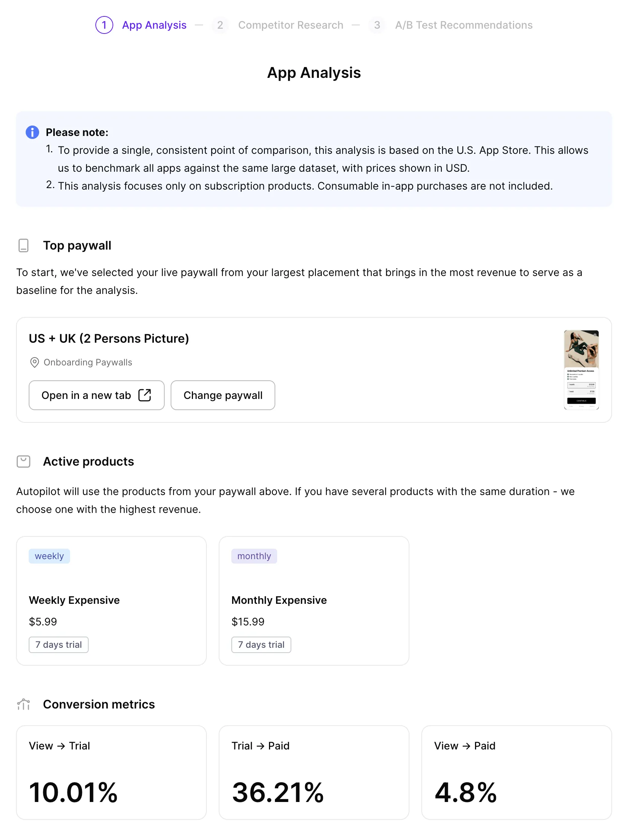Click the step 1 circle icon
Image resolution: width=643 pixels, height=837 pixels.
(x=104, y=25)
